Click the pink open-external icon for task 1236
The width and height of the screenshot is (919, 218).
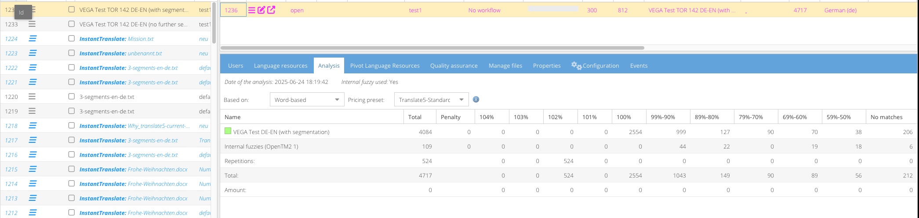coord(271,10)
